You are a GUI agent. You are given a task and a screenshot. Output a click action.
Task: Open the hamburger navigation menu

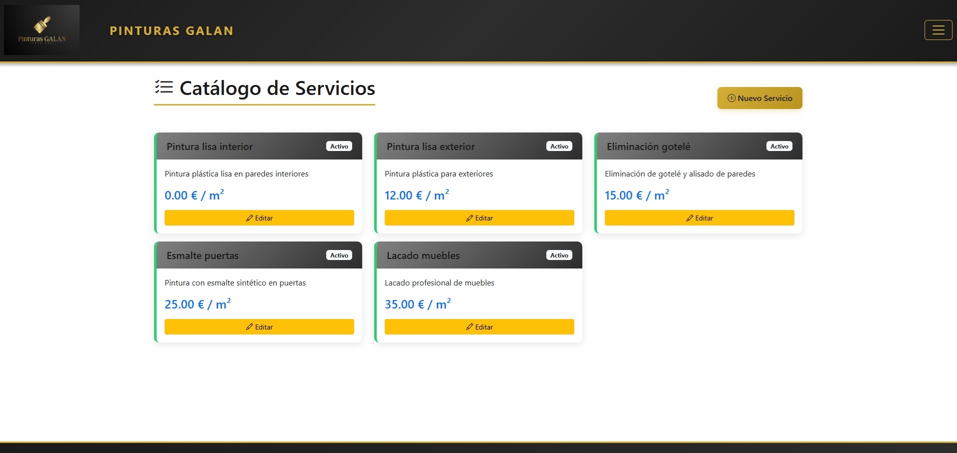[x=938, y=30]
